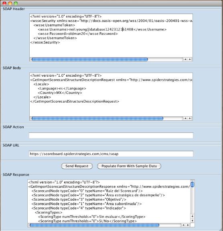Click the closing /wsse:UsernameToken tag line
Viewport: 223px width, 231px height.
pyautogui.click(x=55, y=38)
